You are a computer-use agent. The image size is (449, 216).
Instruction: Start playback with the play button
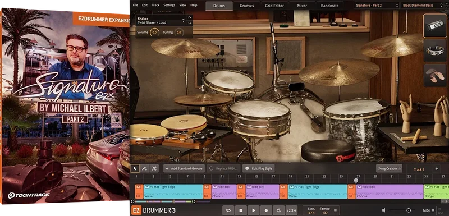point(254,210)
